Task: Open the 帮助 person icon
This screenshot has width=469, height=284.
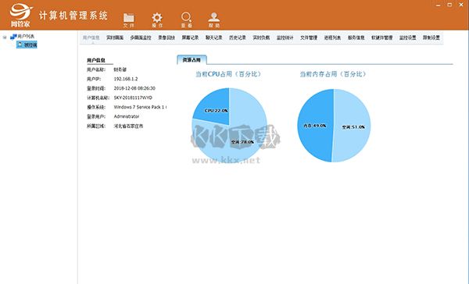Action: [x=214, y=17]
